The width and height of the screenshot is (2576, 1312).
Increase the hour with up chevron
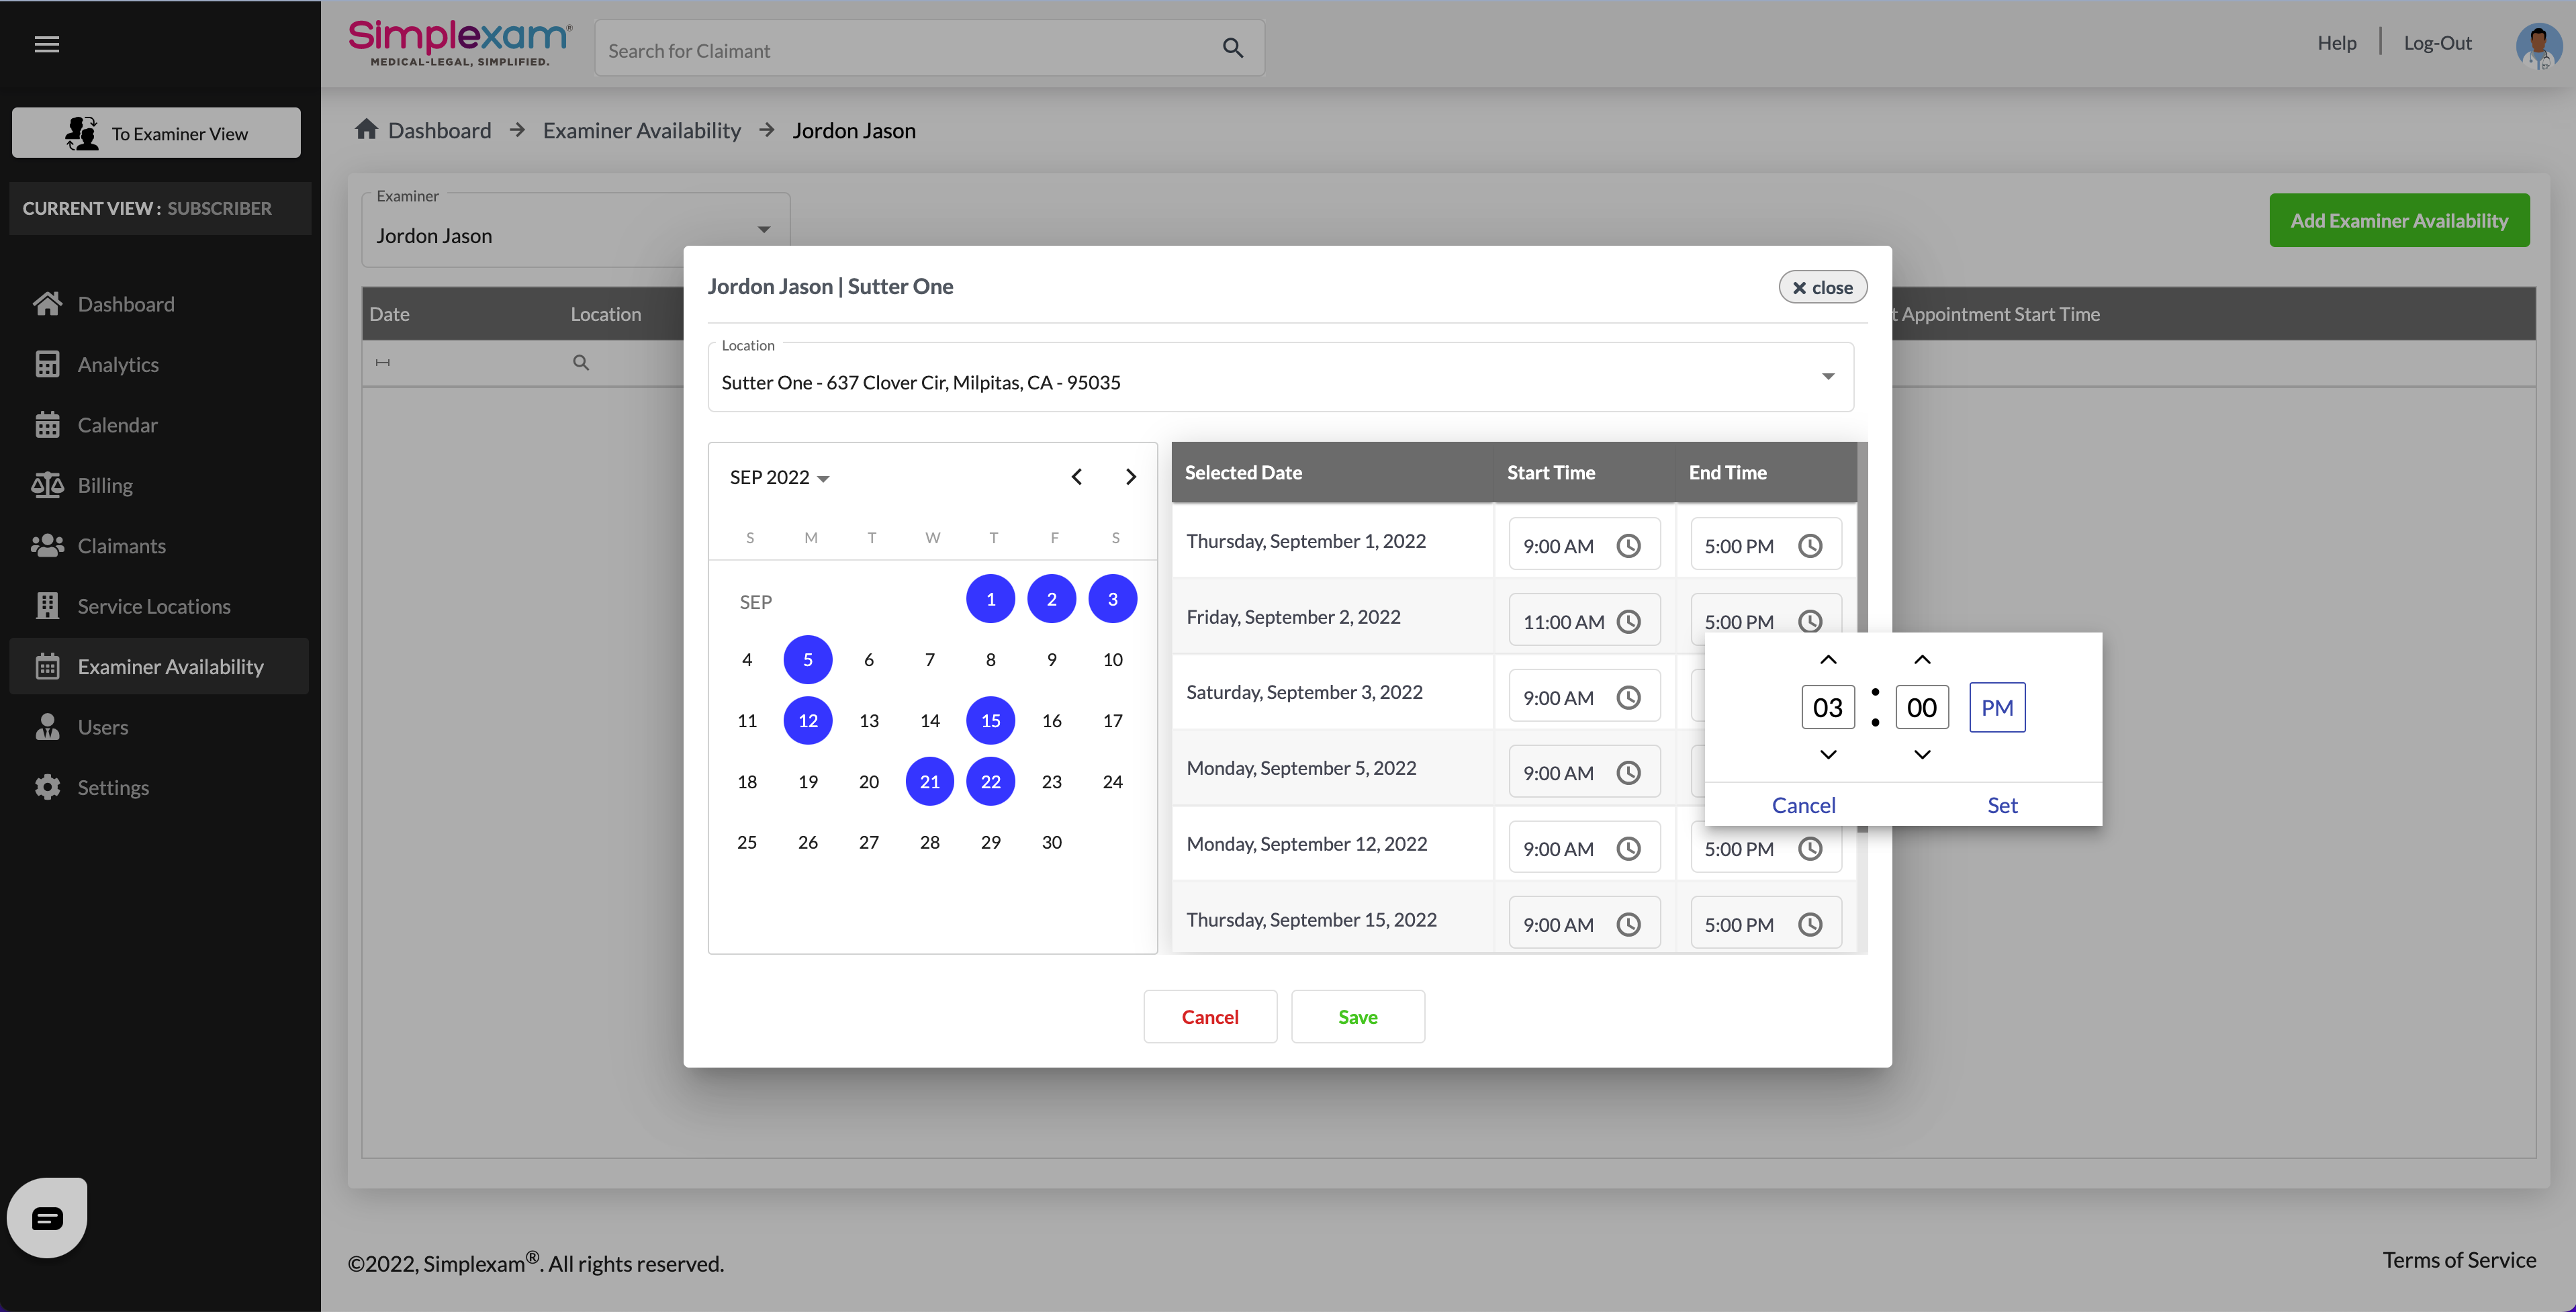[x=1827, y=660]
